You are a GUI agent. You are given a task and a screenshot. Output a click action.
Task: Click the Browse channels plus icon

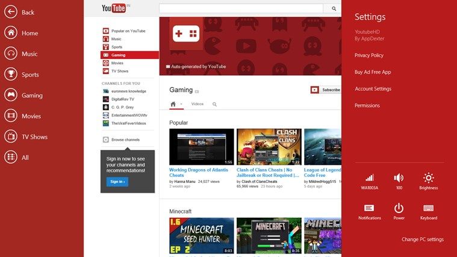106,140
